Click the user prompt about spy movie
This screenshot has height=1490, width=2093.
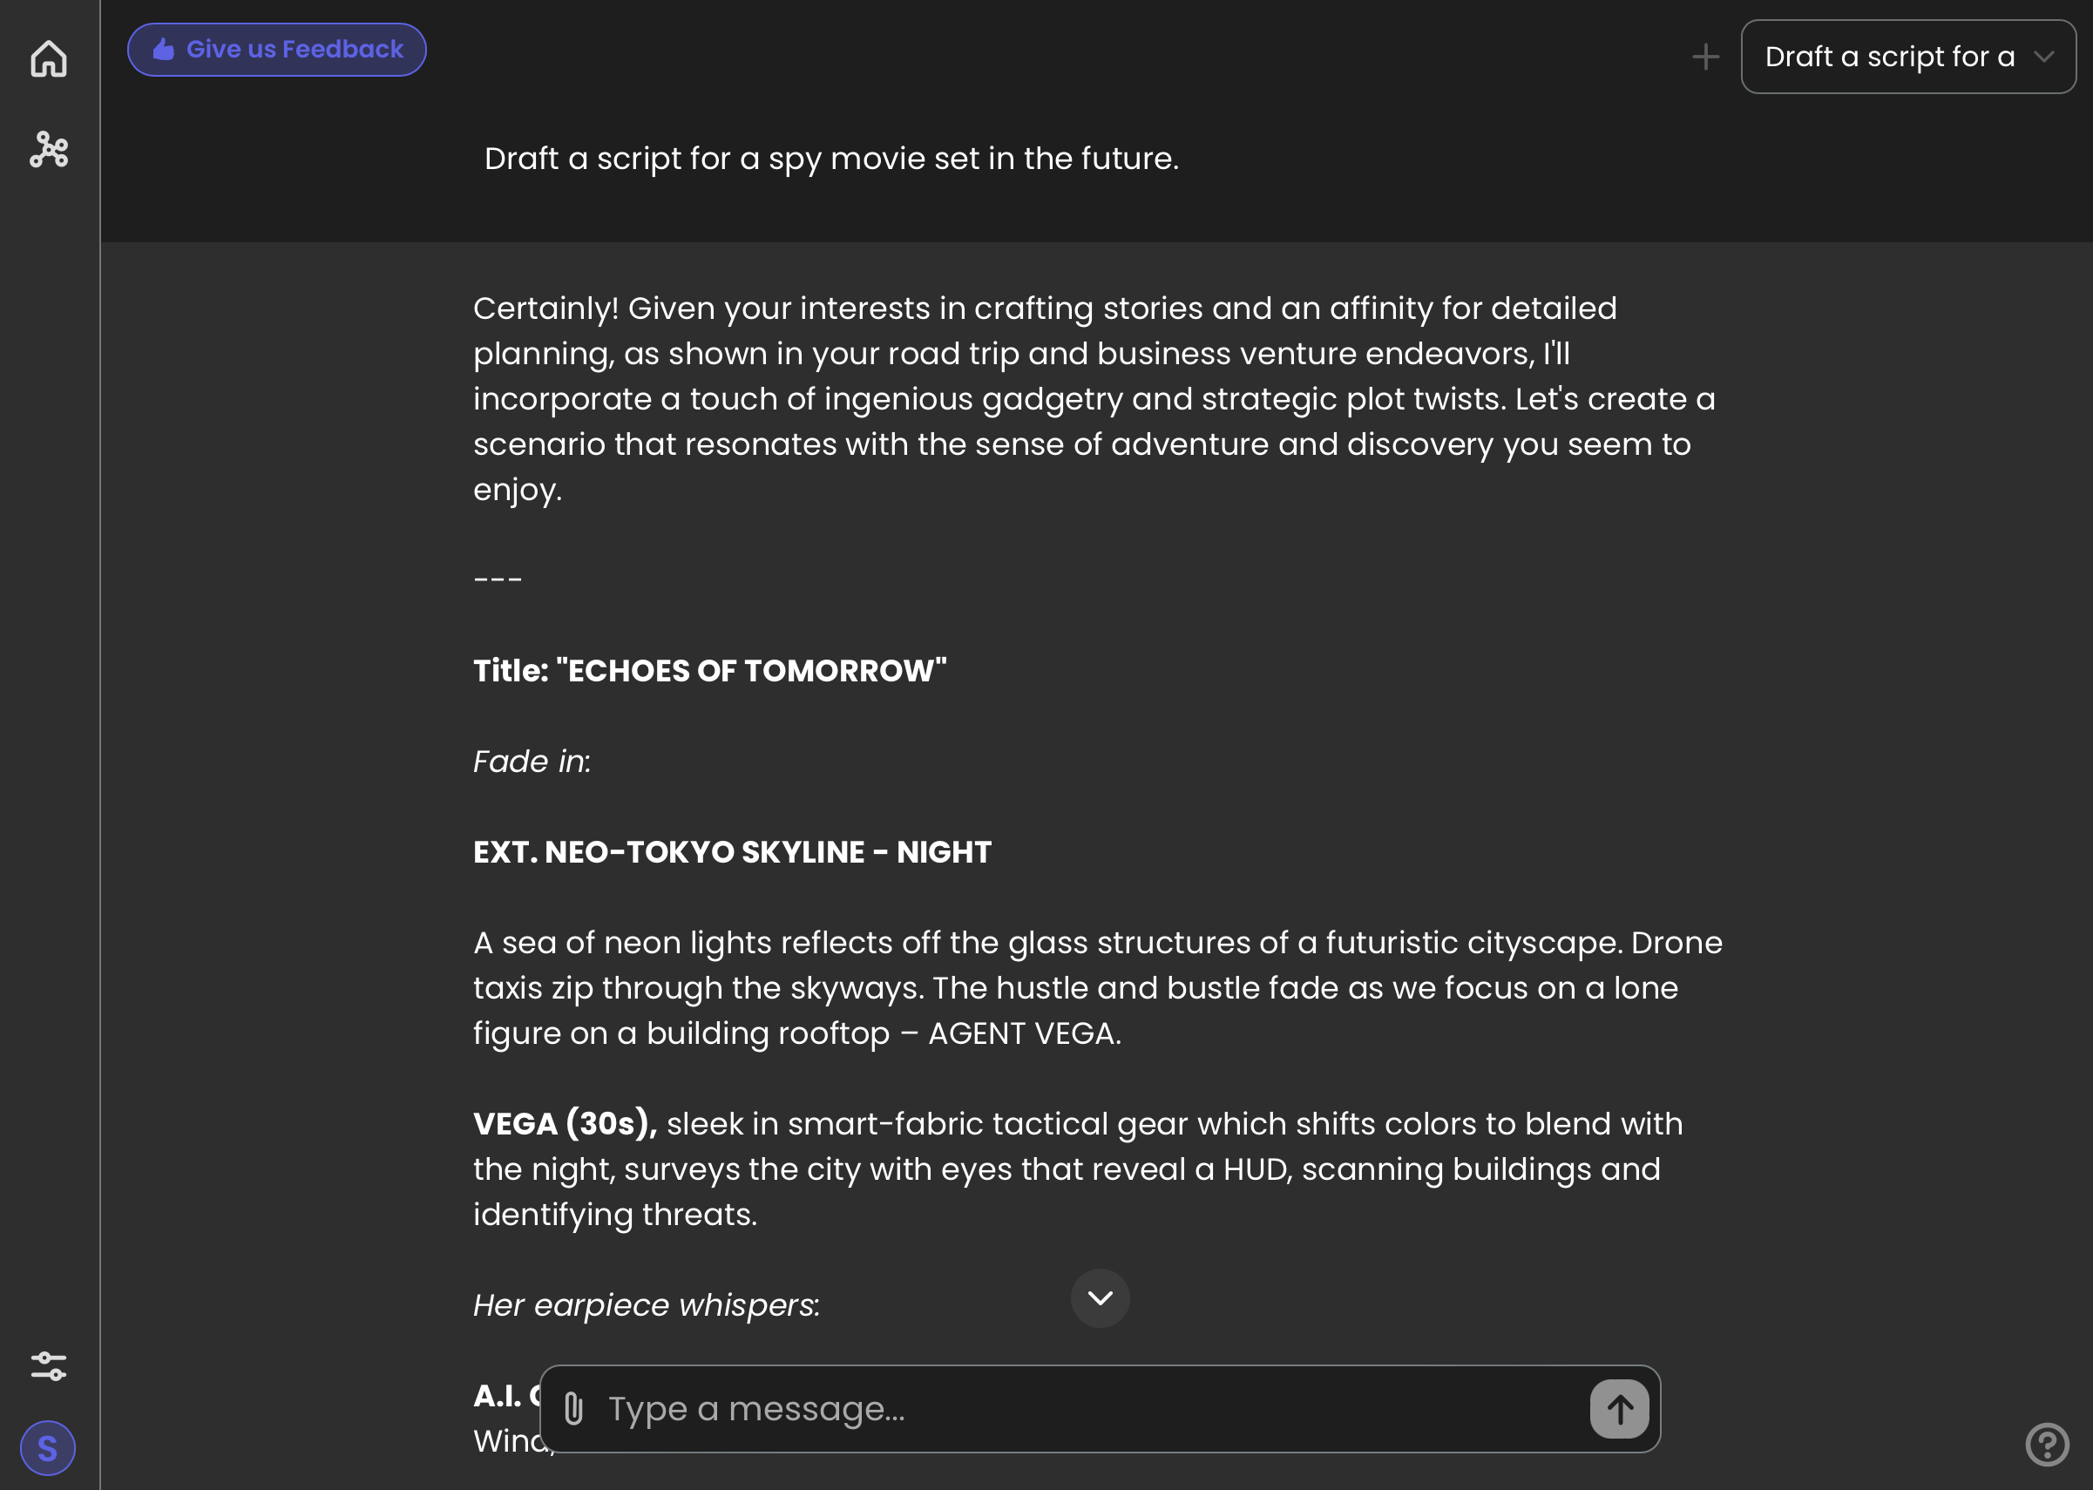point(830,159)
